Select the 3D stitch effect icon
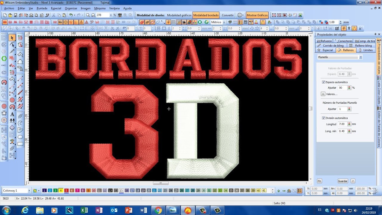Screen dimensions: 382x215 click(x=124, y=22)
